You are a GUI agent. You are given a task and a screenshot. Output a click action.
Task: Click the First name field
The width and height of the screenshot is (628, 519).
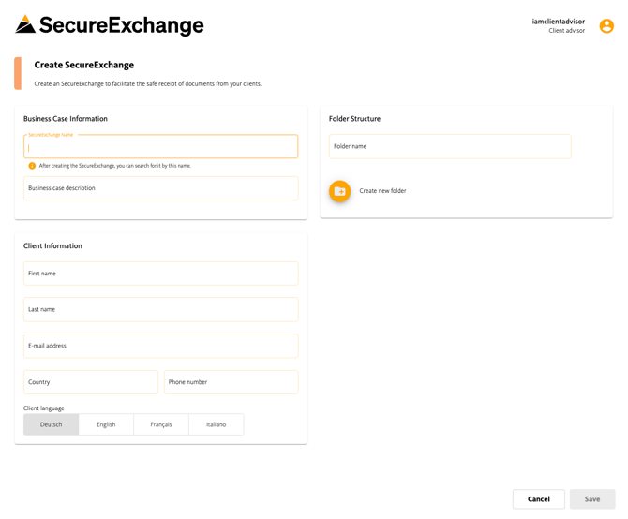pos(161,274)
